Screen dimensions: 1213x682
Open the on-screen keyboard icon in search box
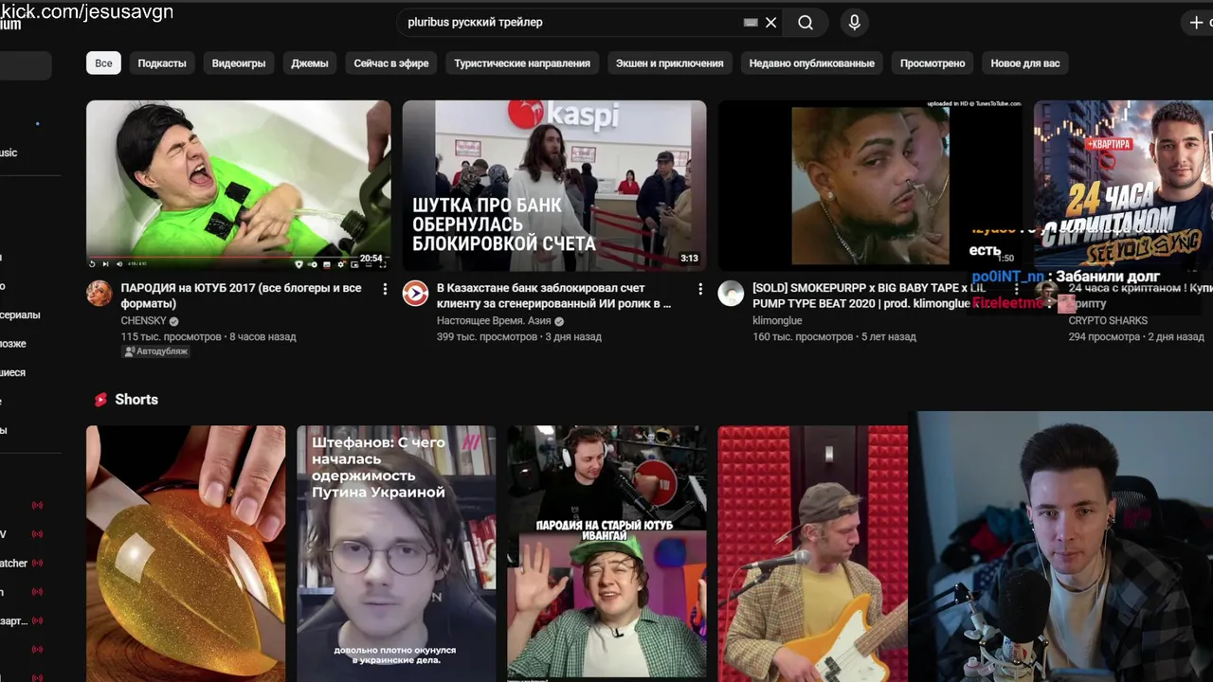point(751,23)
